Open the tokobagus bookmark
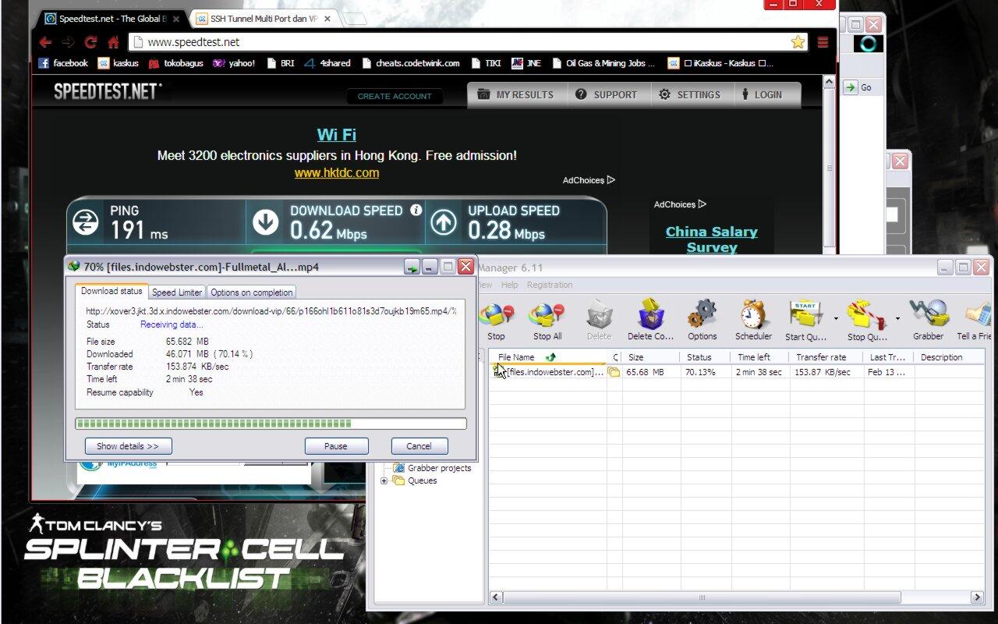Viewport: 998px width, 624px height. click(x=176, y=63)
